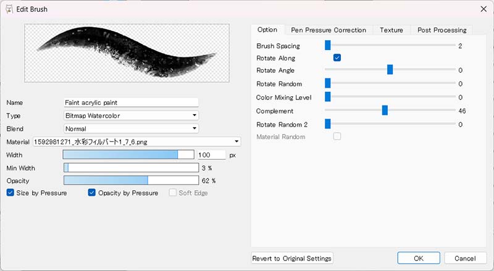Viewport: 494px width, 271px height.
Task: Click the Opacity slider bar
Action: [x=131, y=180]
